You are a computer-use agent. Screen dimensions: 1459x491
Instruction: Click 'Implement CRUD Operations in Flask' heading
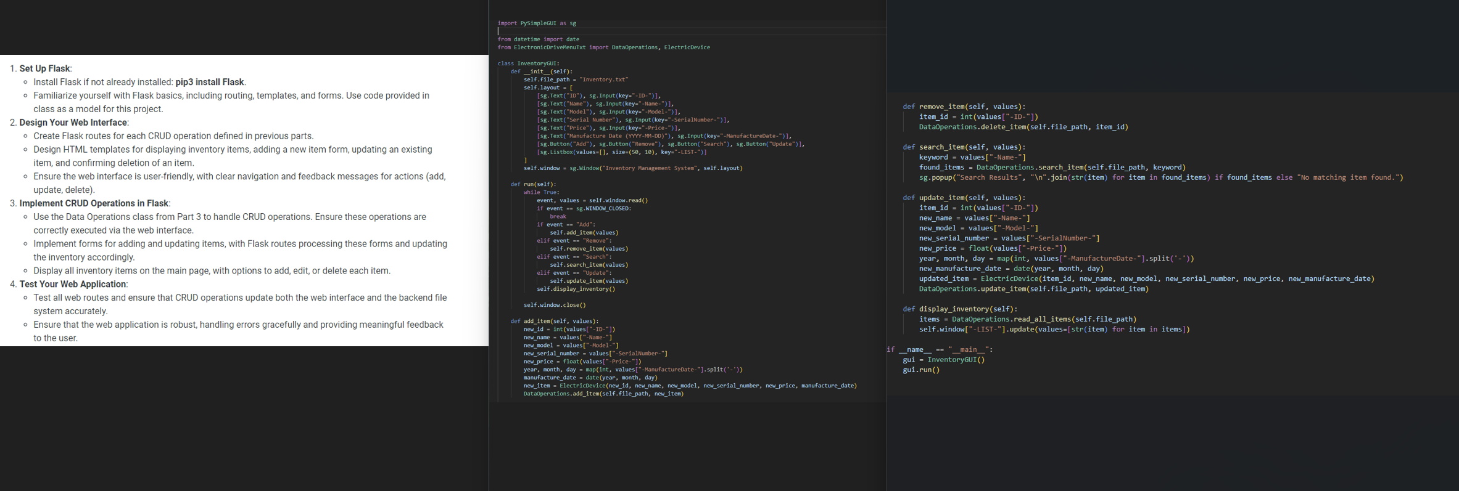pyautogui.click(x=94, y=203)
